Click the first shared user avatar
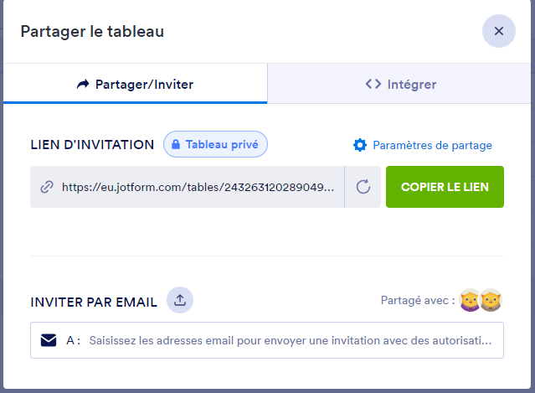This screenshot has width=535, height=393. pyautogui.click(x=470, y=300)
